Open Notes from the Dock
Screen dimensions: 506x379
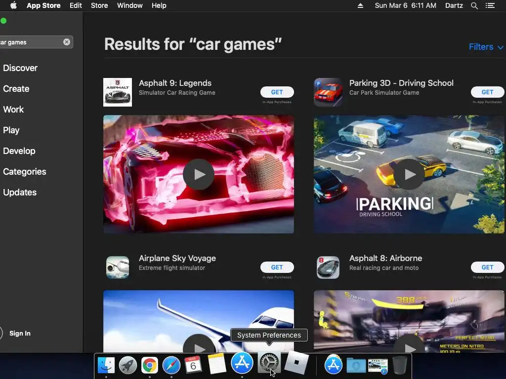pyautogui.click(x=217, y=364)
